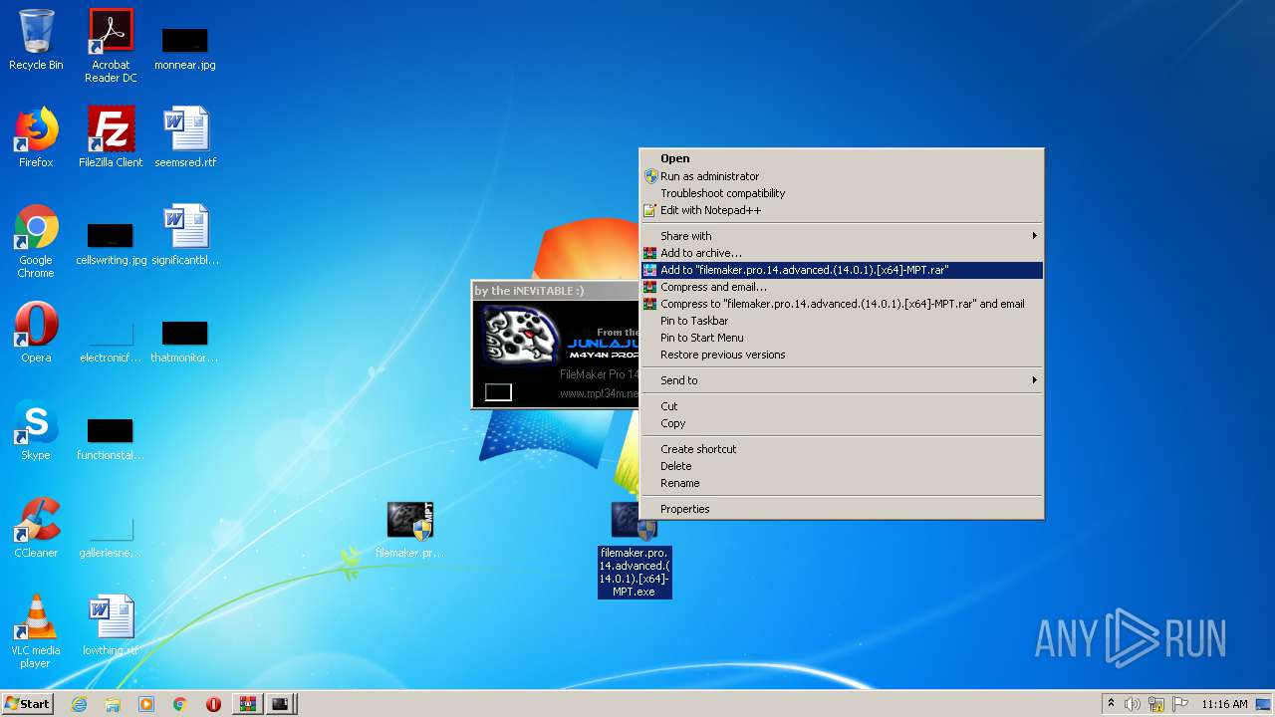Launch Skype desktop shortcut
The image size is (1275, 717).
[36, 430]
